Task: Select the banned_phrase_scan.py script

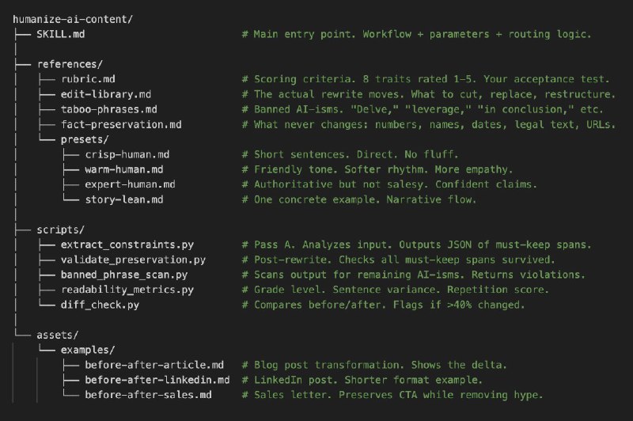Action: tap(124, 275)
